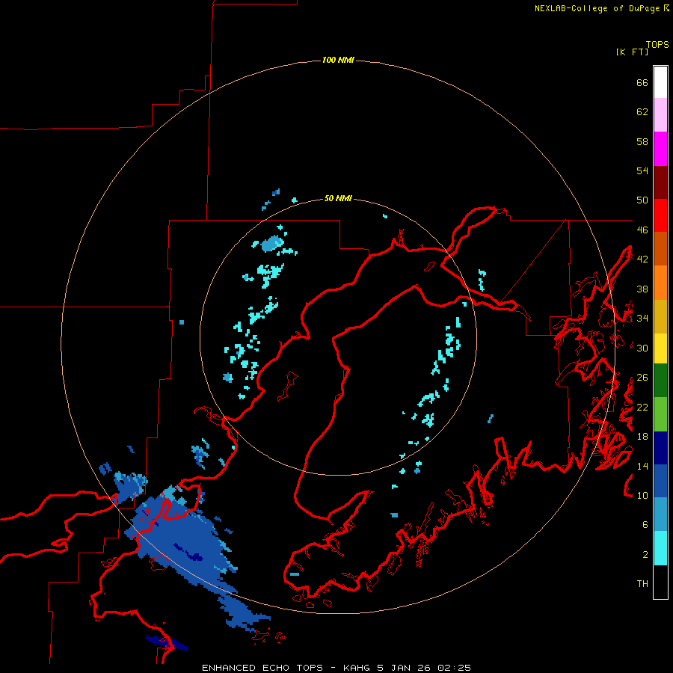673x673 pixels.
Task: Click the white color swatch above 66
Action: [x=660, y=82]
